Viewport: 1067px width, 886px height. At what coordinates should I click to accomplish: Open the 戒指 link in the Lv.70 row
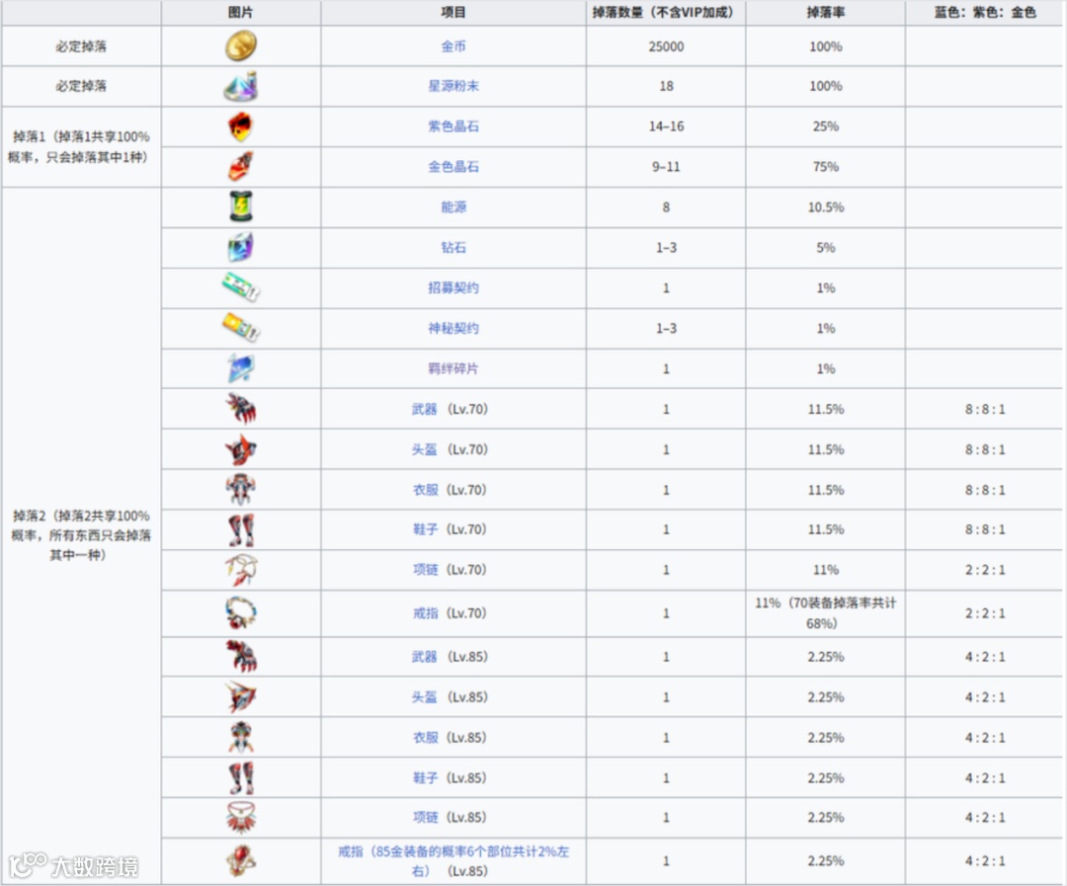point(425,613)
